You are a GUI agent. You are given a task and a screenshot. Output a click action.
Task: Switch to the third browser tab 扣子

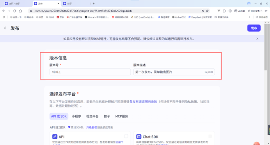tap(76, 4)
